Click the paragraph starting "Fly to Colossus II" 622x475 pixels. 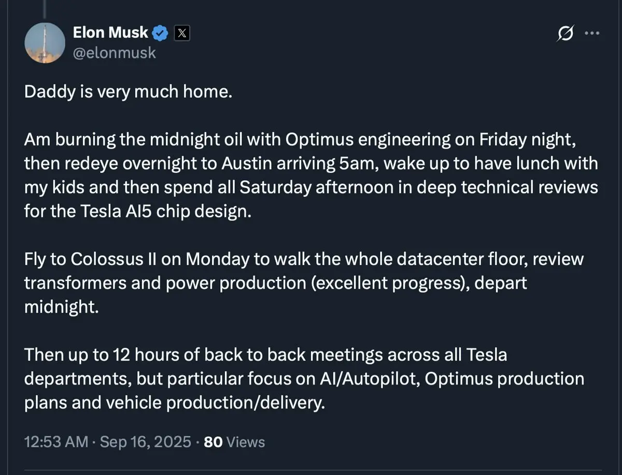click(304, 284)
